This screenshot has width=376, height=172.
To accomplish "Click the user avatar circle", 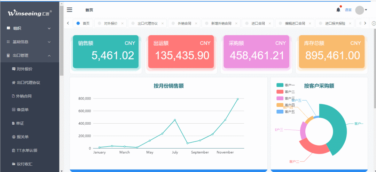I will pyautogui.click(x=359, y=10).
